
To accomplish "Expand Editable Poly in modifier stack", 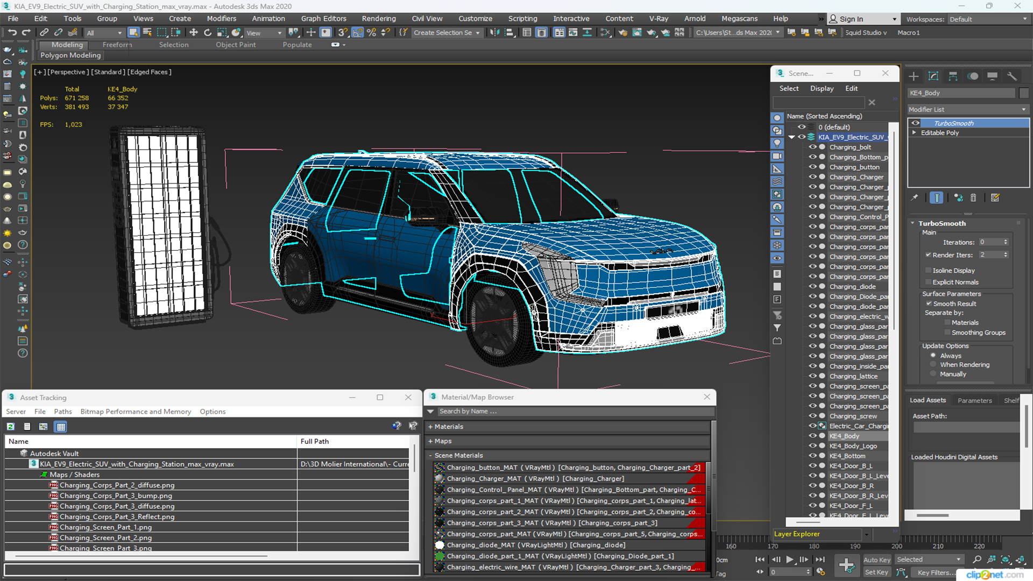I will click(914, 133).
